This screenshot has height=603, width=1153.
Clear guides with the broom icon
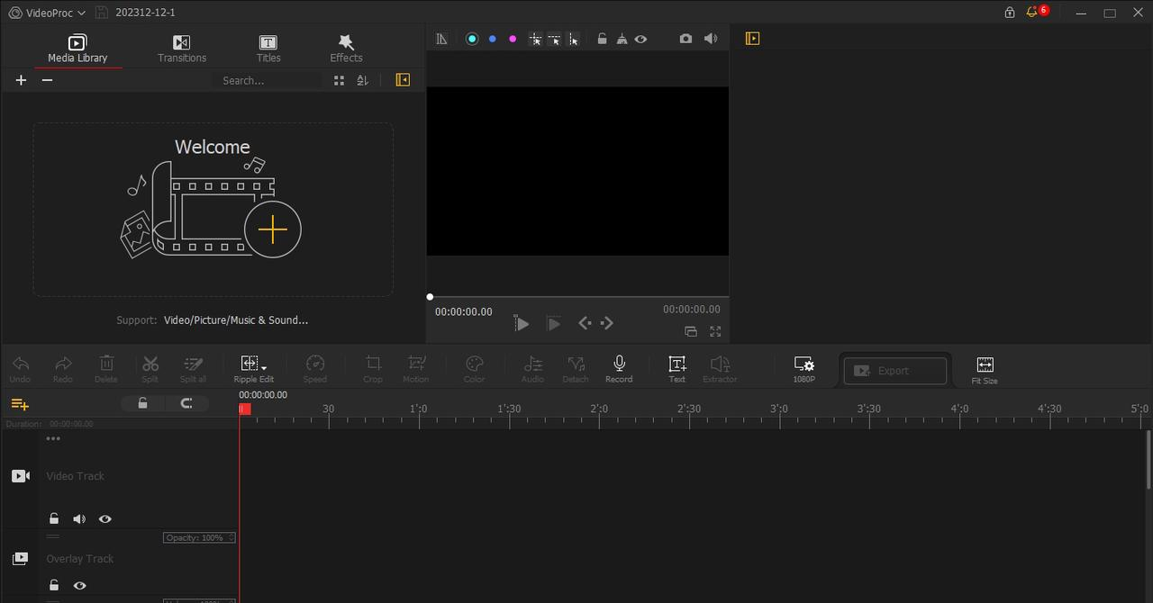pyautogui.click(x=622, y=39)
